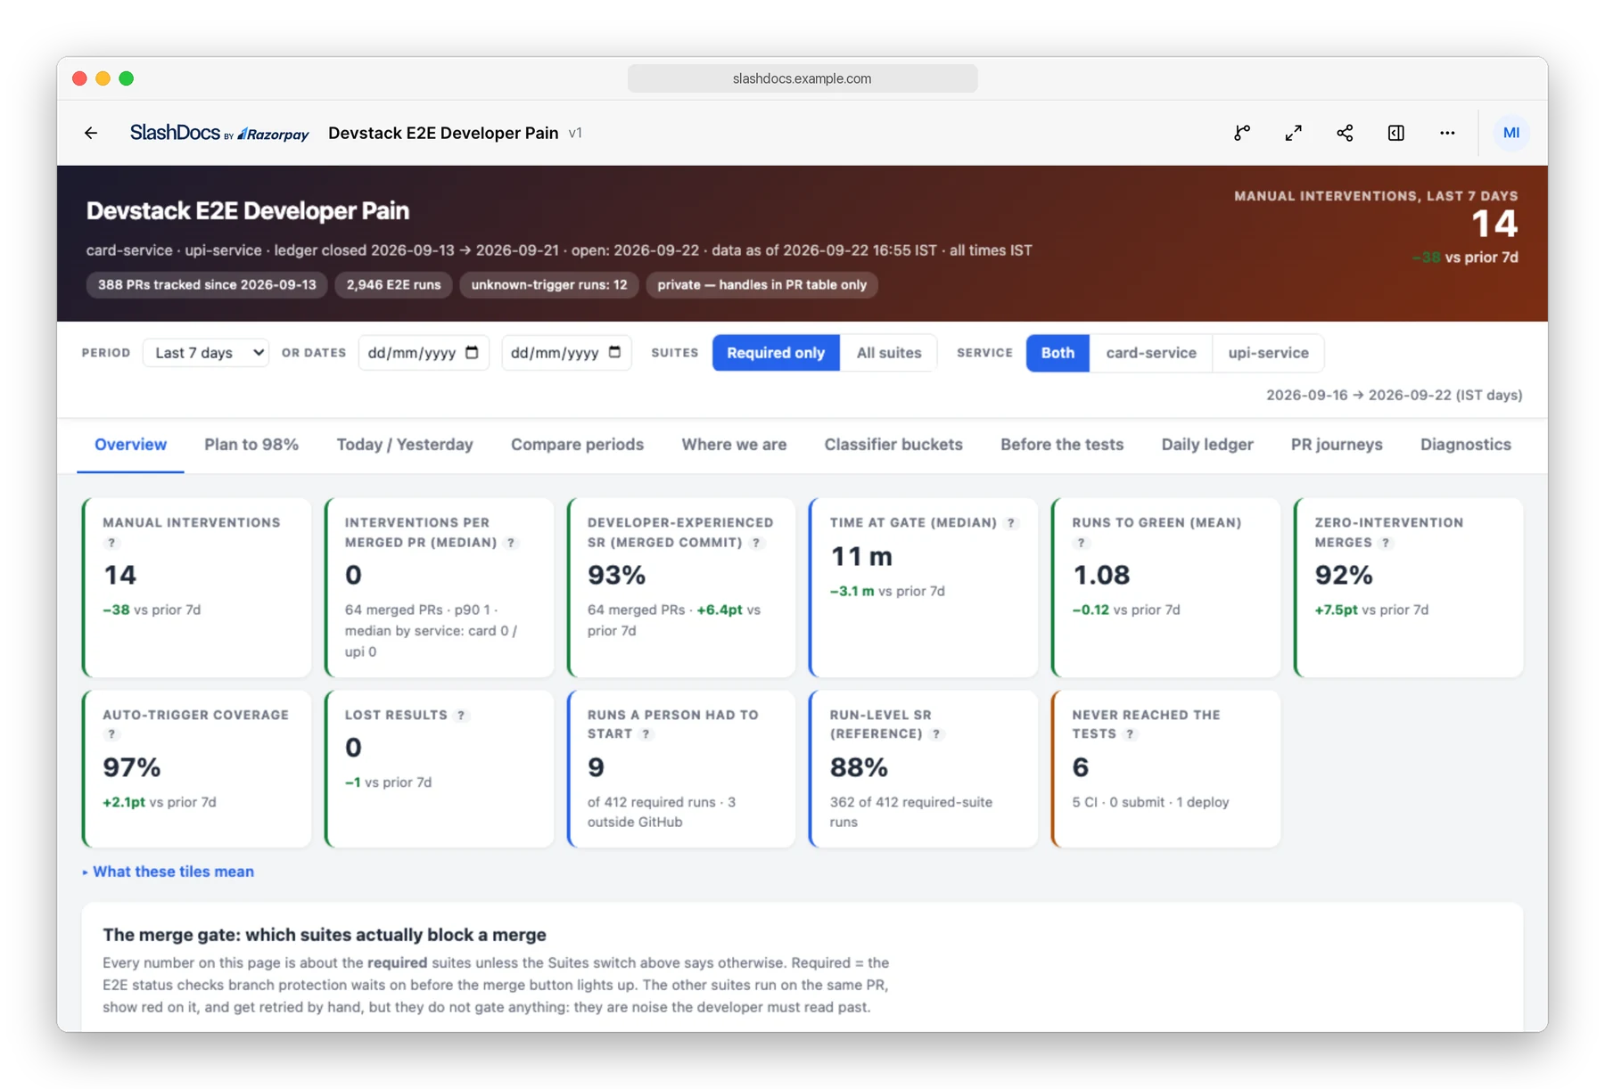Toggle the side panel icon
1605x1089 pixels.
[x=1395, y=133]
